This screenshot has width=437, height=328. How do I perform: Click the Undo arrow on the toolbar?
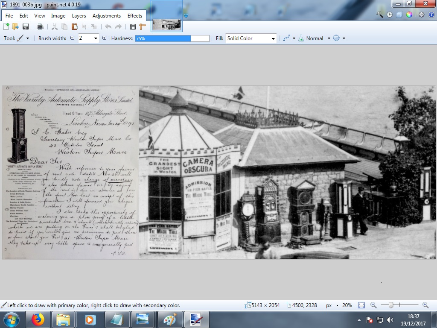point(108,26)
